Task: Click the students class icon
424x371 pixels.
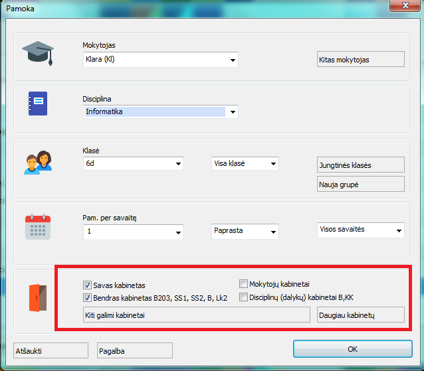Action: point(37,163)
